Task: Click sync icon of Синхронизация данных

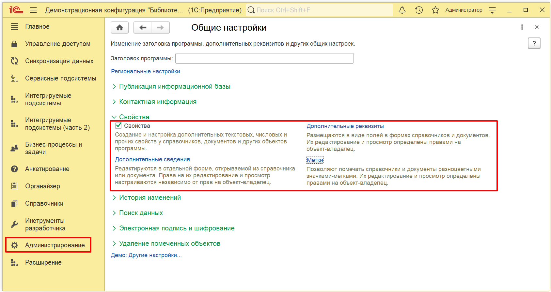Action: (x=14, y=61)
